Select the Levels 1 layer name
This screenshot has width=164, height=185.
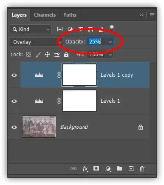click(110, 101)
